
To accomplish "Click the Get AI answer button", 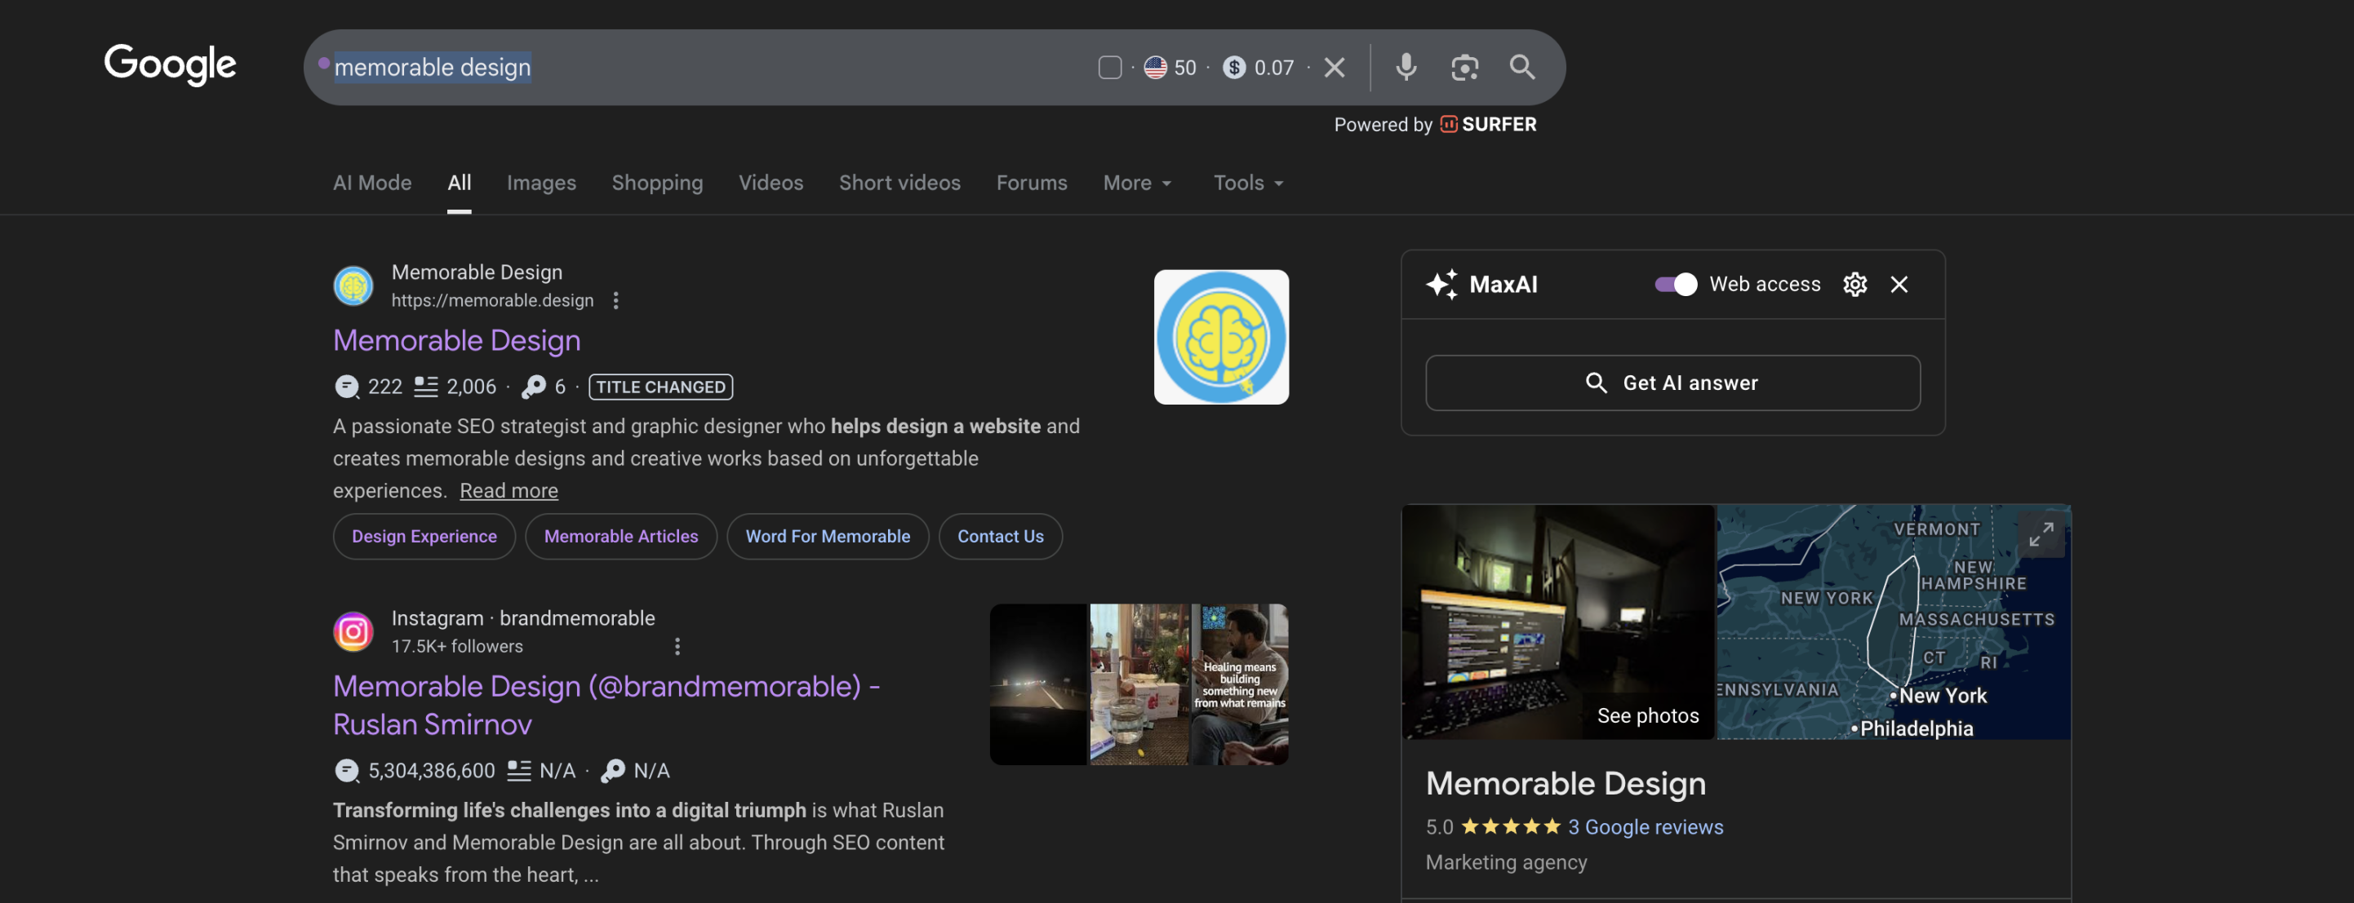I will [1672, 383].
